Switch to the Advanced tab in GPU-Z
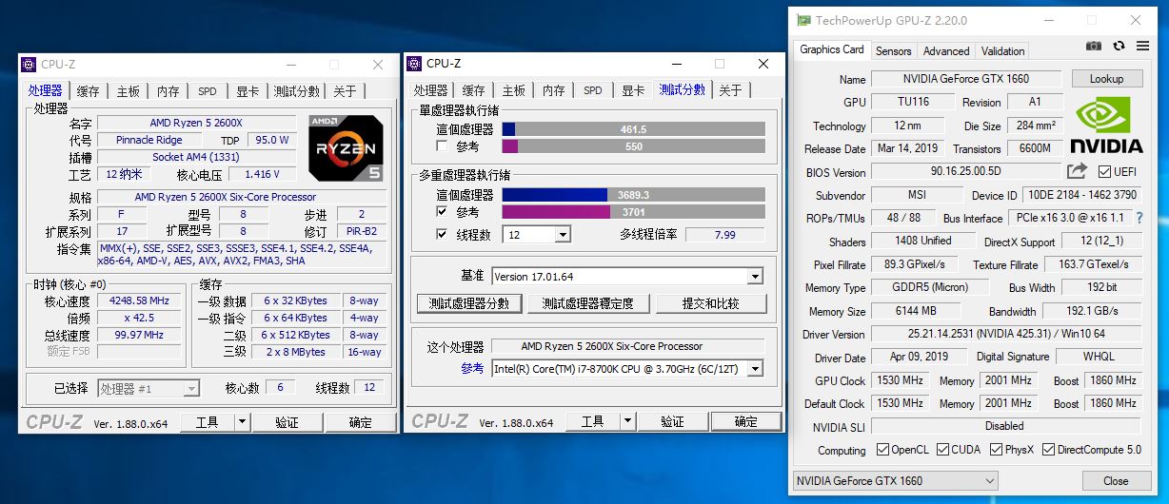 [946, 51]
